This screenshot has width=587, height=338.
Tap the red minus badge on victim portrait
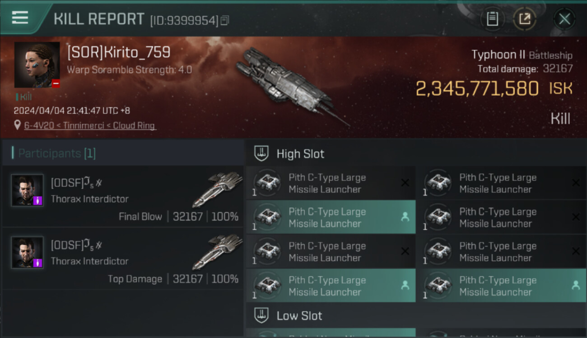click(56, 83)
